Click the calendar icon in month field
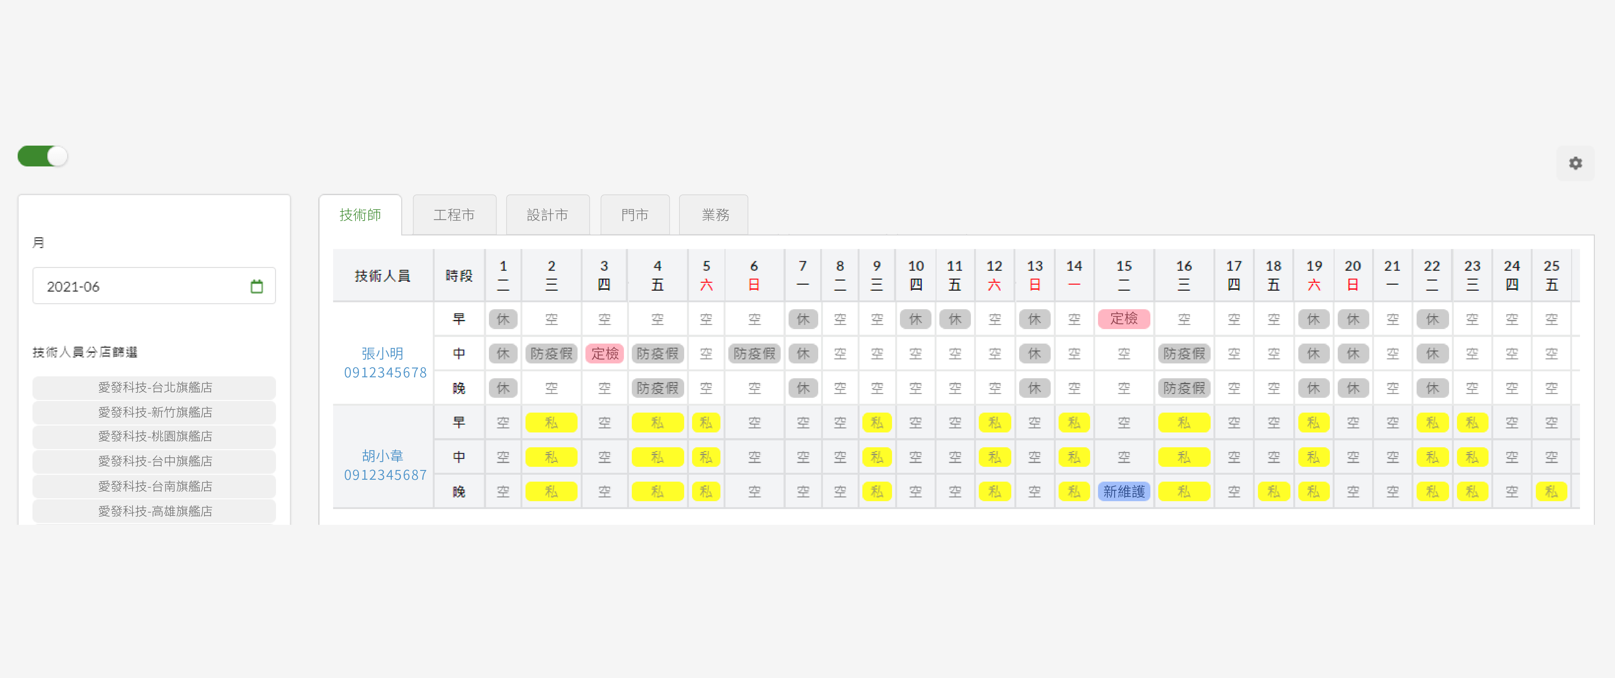 click(256, 287)
